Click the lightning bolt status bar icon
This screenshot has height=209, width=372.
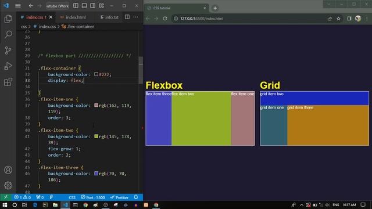click(51, 197)
